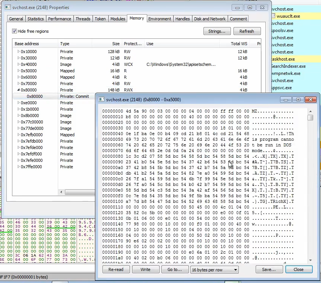Save the memory dump with Save... button
321x283 pixels.
269,269
